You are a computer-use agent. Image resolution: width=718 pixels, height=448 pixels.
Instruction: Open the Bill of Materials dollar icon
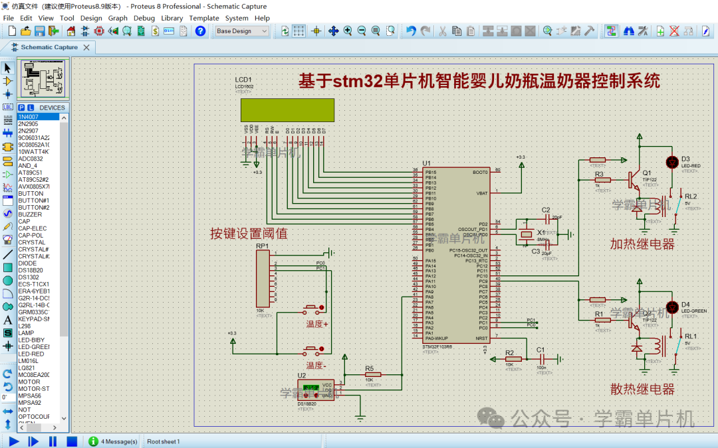tap(155, 31)
